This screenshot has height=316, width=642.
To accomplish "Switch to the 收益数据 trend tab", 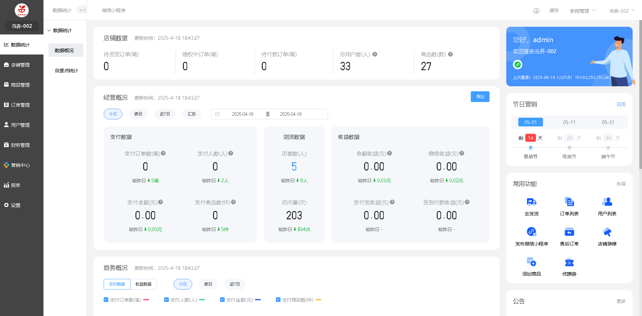I will tap(143, 284).
